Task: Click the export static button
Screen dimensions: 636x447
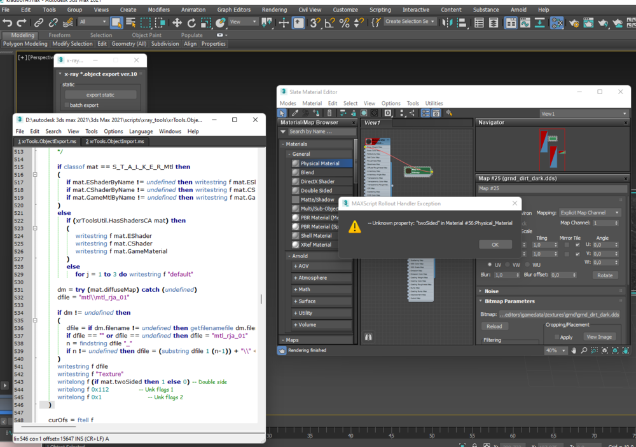Action: (100, 95)
